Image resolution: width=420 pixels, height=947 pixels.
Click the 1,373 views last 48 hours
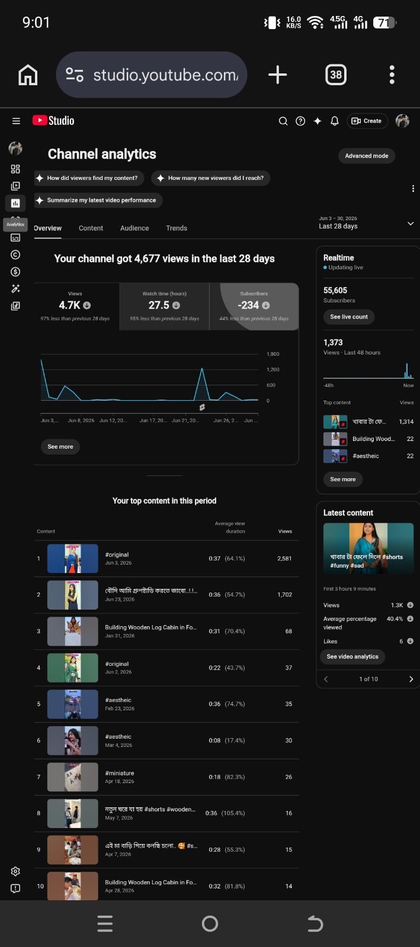(x=333, y=343)
